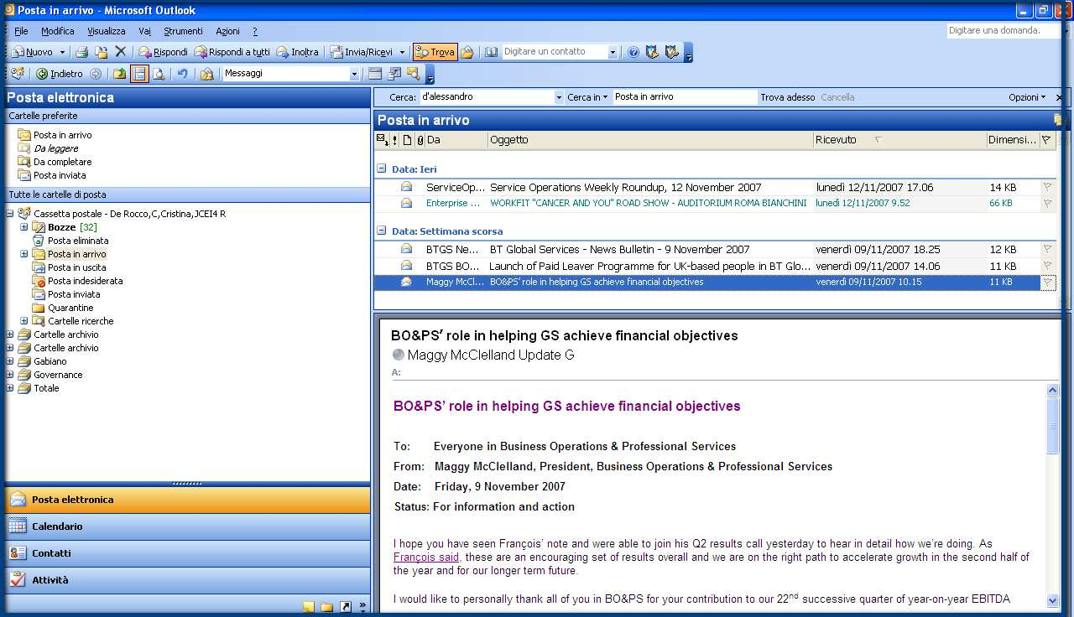Open the Visualizza menu
This screenshot has height=617, width=1074.
107,31
